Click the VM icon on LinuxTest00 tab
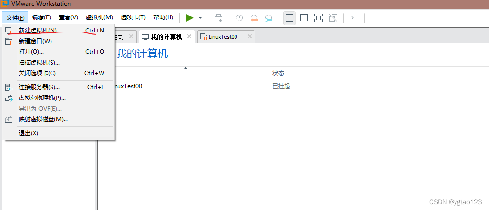 203,37
